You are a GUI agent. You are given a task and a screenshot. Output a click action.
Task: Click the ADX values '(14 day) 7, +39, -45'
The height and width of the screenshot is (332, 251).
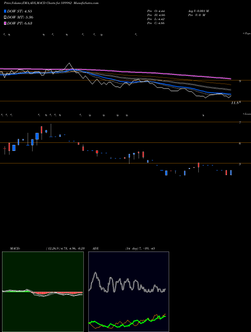click(140, 248)
